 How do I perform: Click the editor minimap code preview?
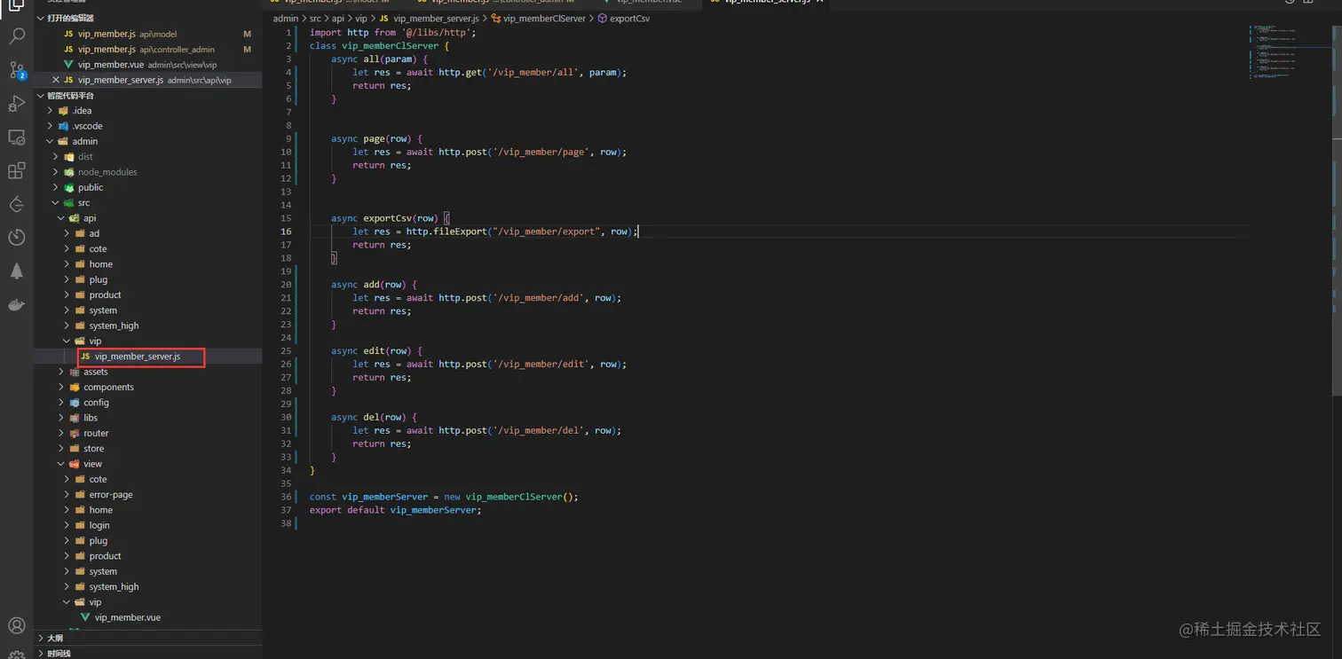(1275, 51)
